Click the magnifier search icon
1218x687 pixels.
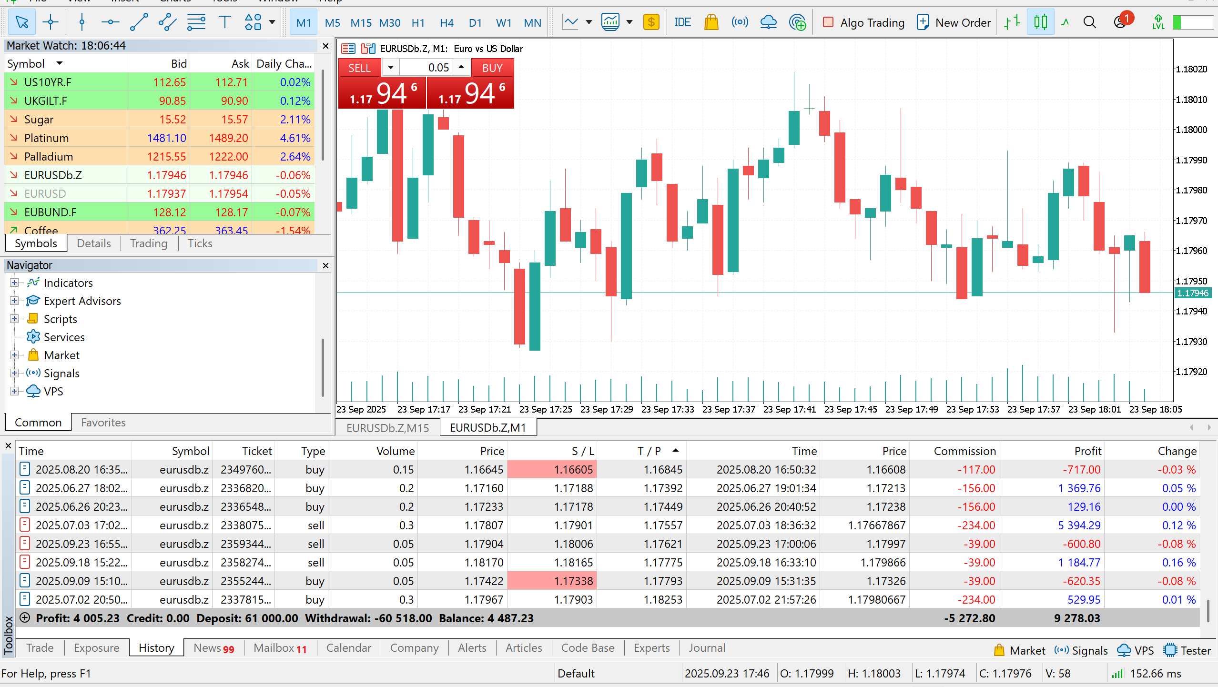[1089, 22]
